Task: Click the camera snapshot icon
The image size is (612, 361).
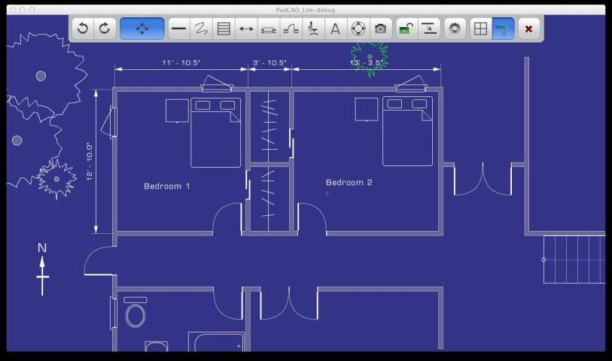Action: (381, 29)
